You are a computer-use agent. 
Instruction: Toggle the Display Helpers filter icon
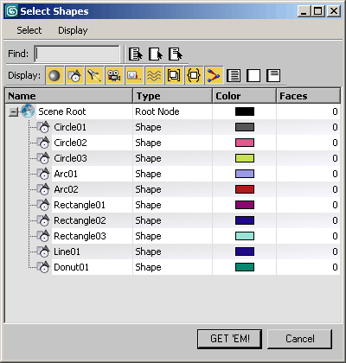pos(134,76)
